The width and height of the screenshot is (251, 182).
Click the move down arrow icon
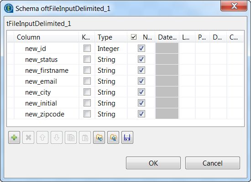pyautogui.click(x=57, y=137)
